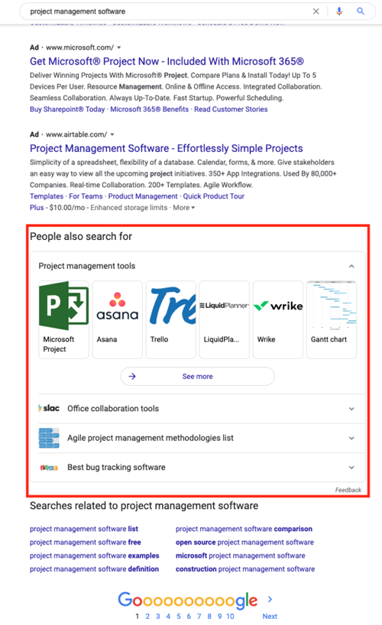Click the 'Feedback' link below the panel
Image resolution: width=382 pixels, height=625 pixels.
coord(348,490)
